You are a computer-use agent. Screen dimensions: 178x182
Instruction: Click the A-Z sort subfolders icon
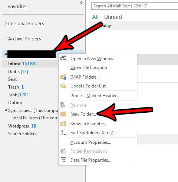(x=63, y=133)
